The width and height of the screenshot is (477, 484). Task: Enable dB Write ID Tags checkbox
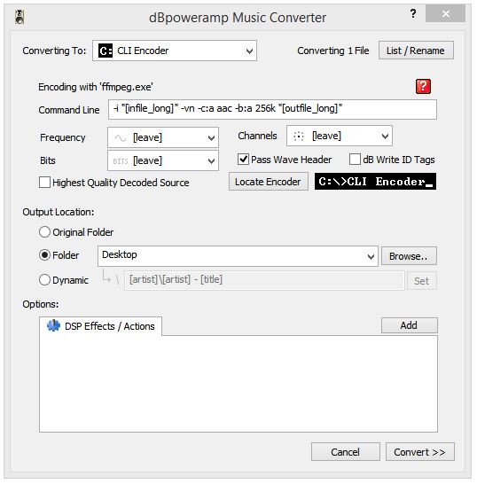(x=355, y=160)
